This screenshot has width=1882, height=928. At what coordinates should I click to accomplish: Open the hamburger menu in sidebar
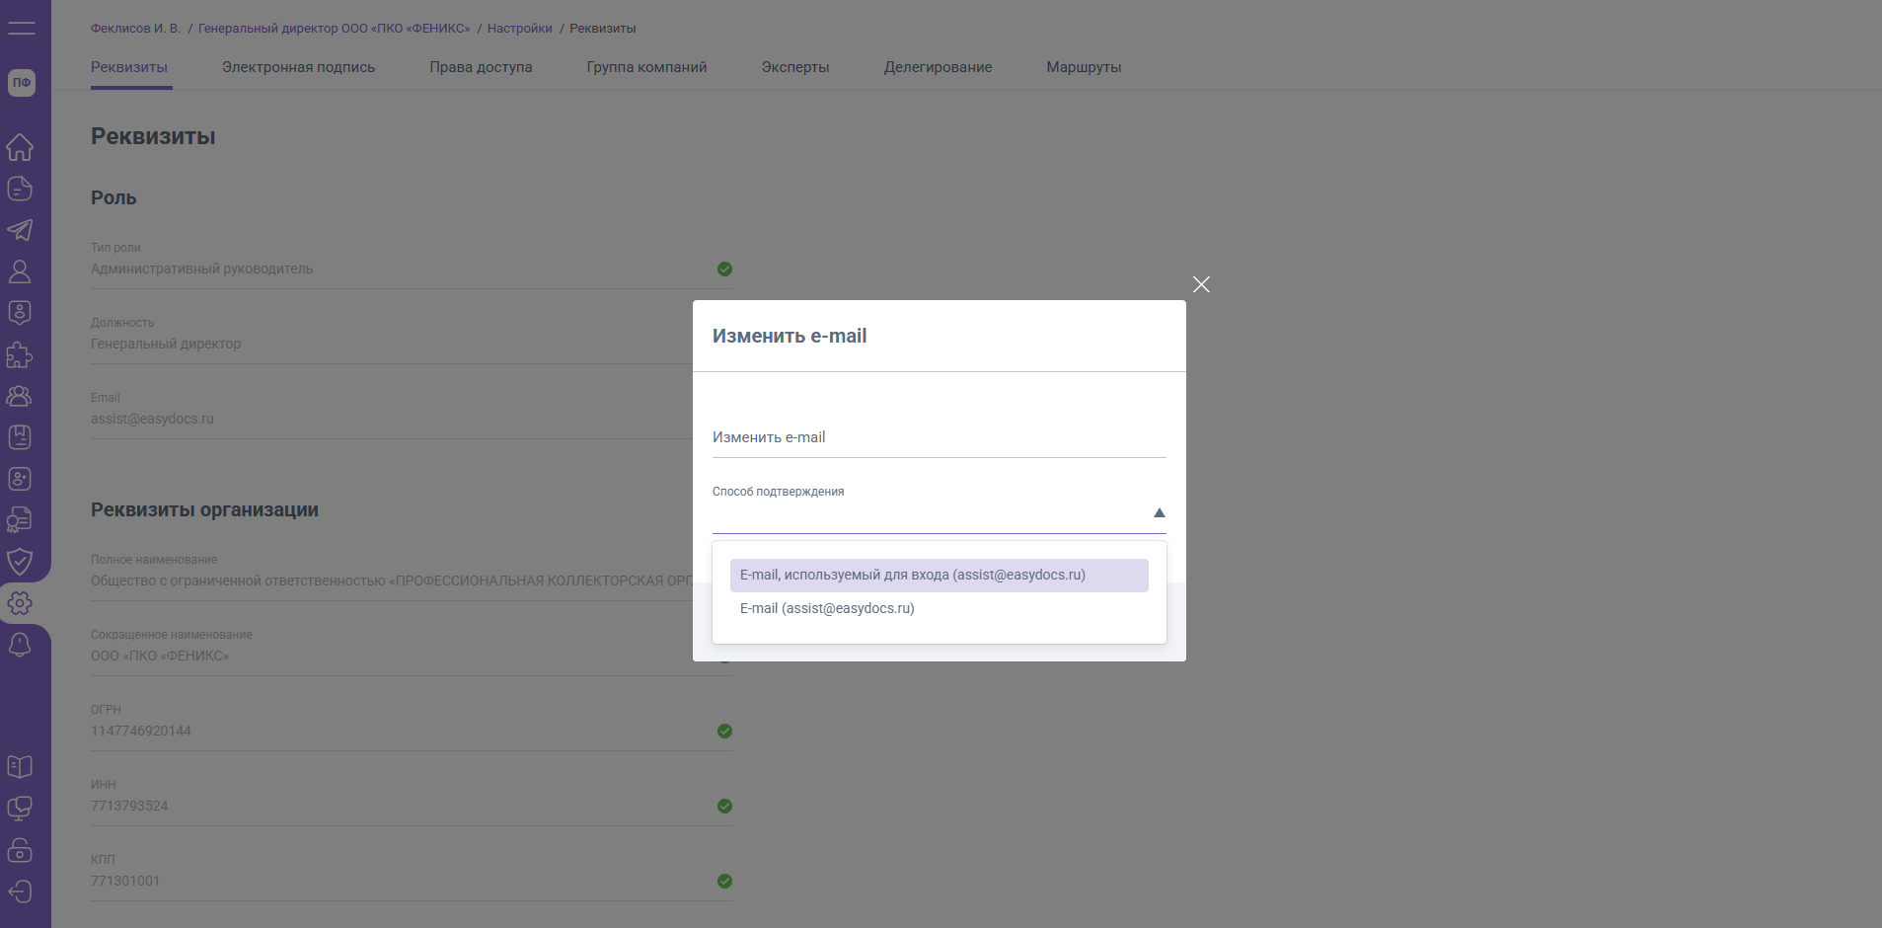21,28
